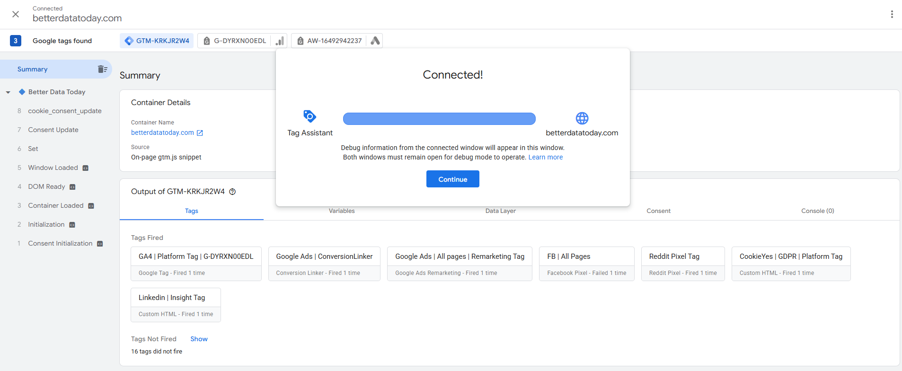Collapse the Better Data Today tree
The width and height of the screenshot is (902, 371).
pyautogui.click(x=8, y=92)
